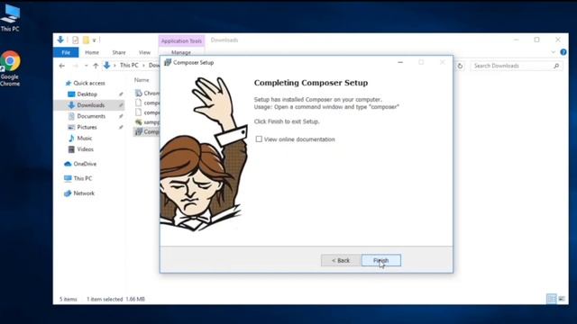This screenshot has height=324, width=577.
Task: Enable the View online documentation checkbox
Action: click(x=259, y=139)
